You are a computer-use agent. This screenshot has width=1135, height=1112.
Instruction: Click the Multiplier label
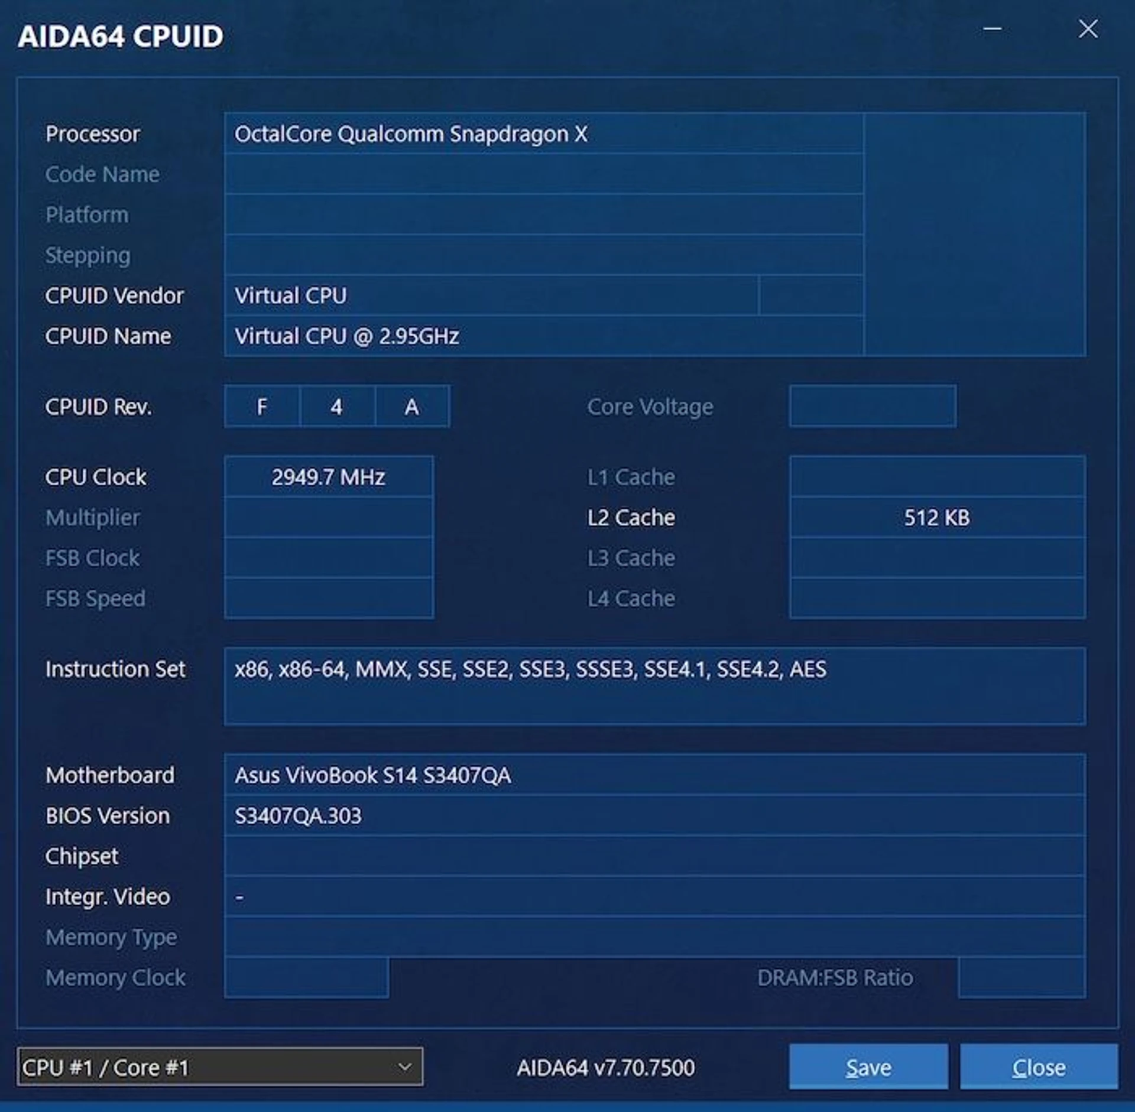93,518
